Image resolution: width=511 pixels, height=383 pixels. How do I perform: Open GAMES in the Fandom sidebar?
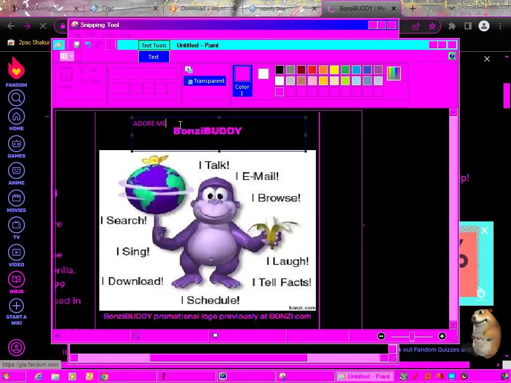[x=16, y=147]
